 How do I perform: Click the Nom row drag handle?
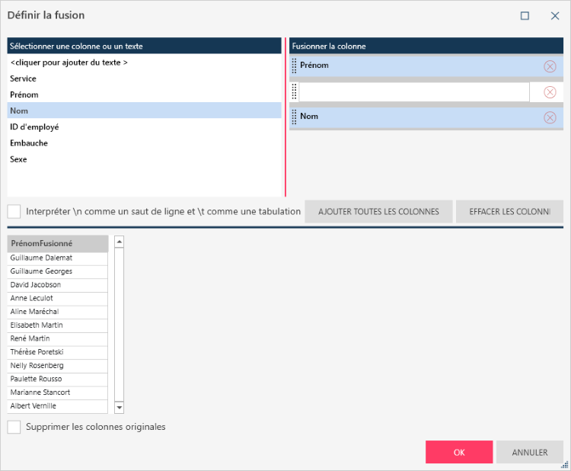[x=295, y=117]
